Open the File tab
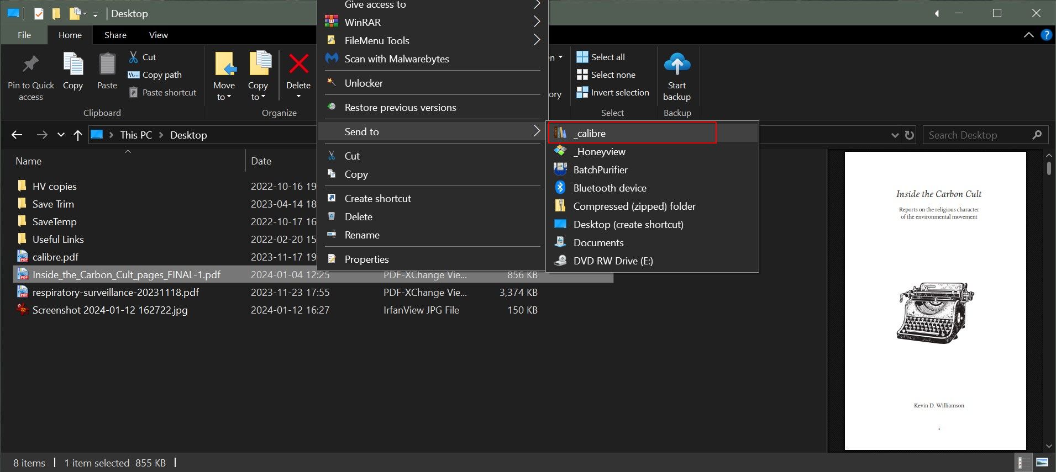The width and height of the screenshot is (1056, 472). pyautogui.click(x=24, y=35)
